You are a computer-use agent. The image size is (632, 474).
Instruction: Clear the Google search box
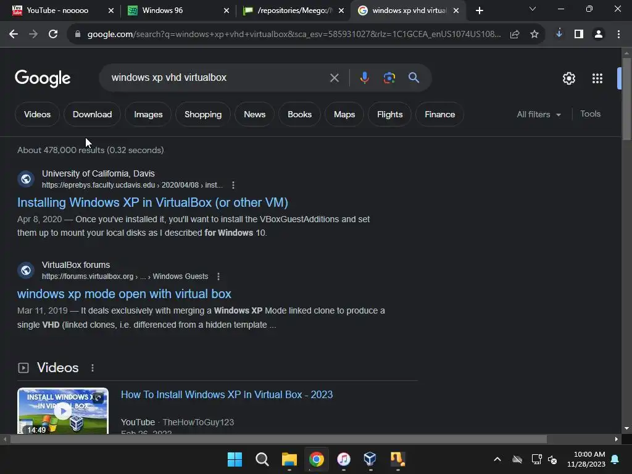pos(334,78)
